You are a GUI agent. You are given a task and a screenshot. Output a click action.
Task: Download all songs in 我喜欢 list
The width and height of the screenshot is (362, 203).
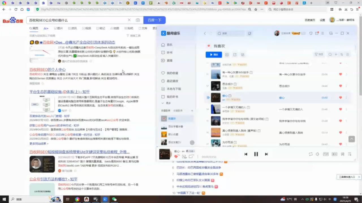click(x=227, y=55)
